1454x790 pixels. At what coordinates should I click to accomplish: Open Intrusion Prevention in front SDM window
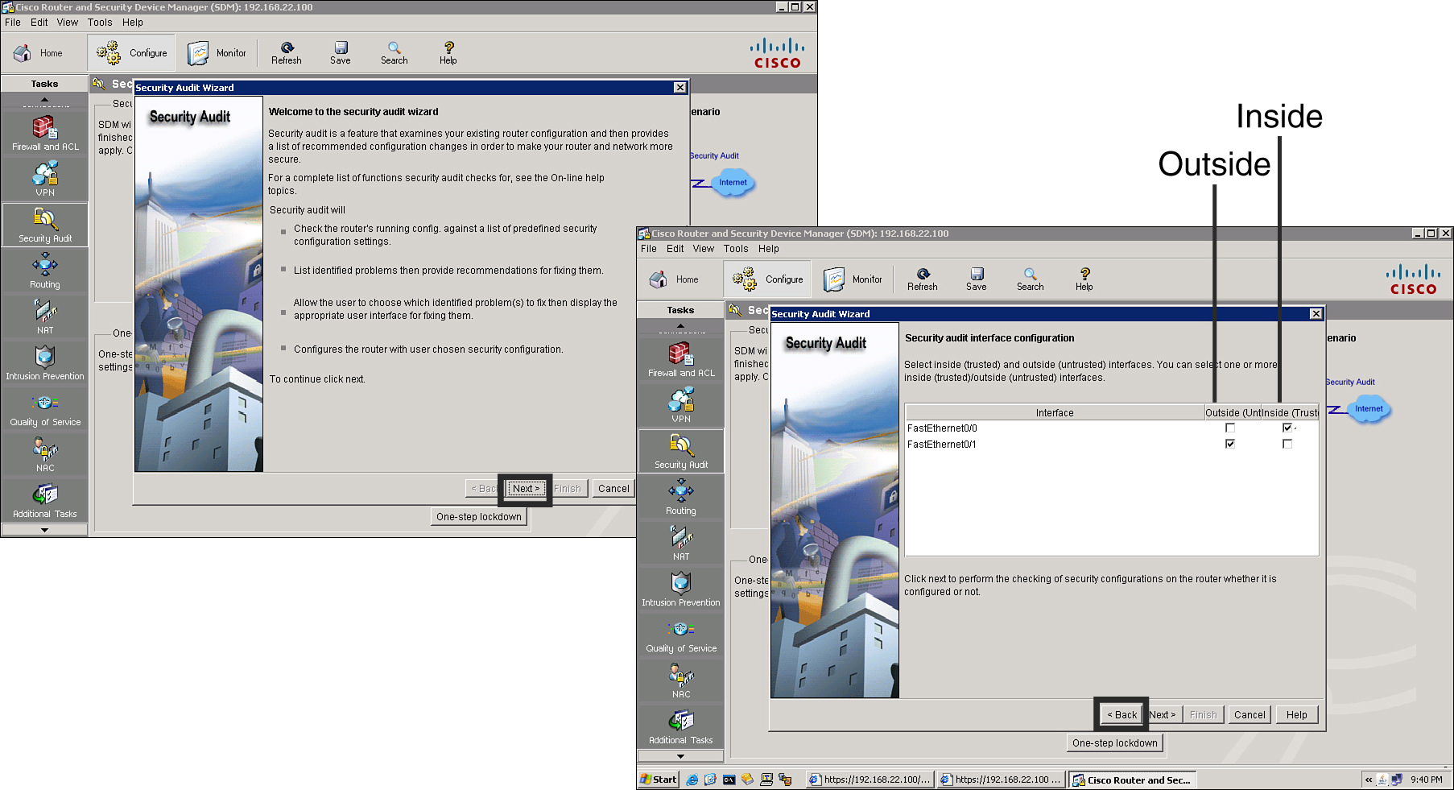click(x=681, y=589)
